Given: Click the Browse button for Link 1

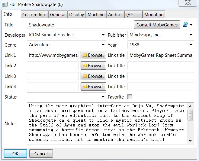Looking at the screenshot, I should point(93,55).
